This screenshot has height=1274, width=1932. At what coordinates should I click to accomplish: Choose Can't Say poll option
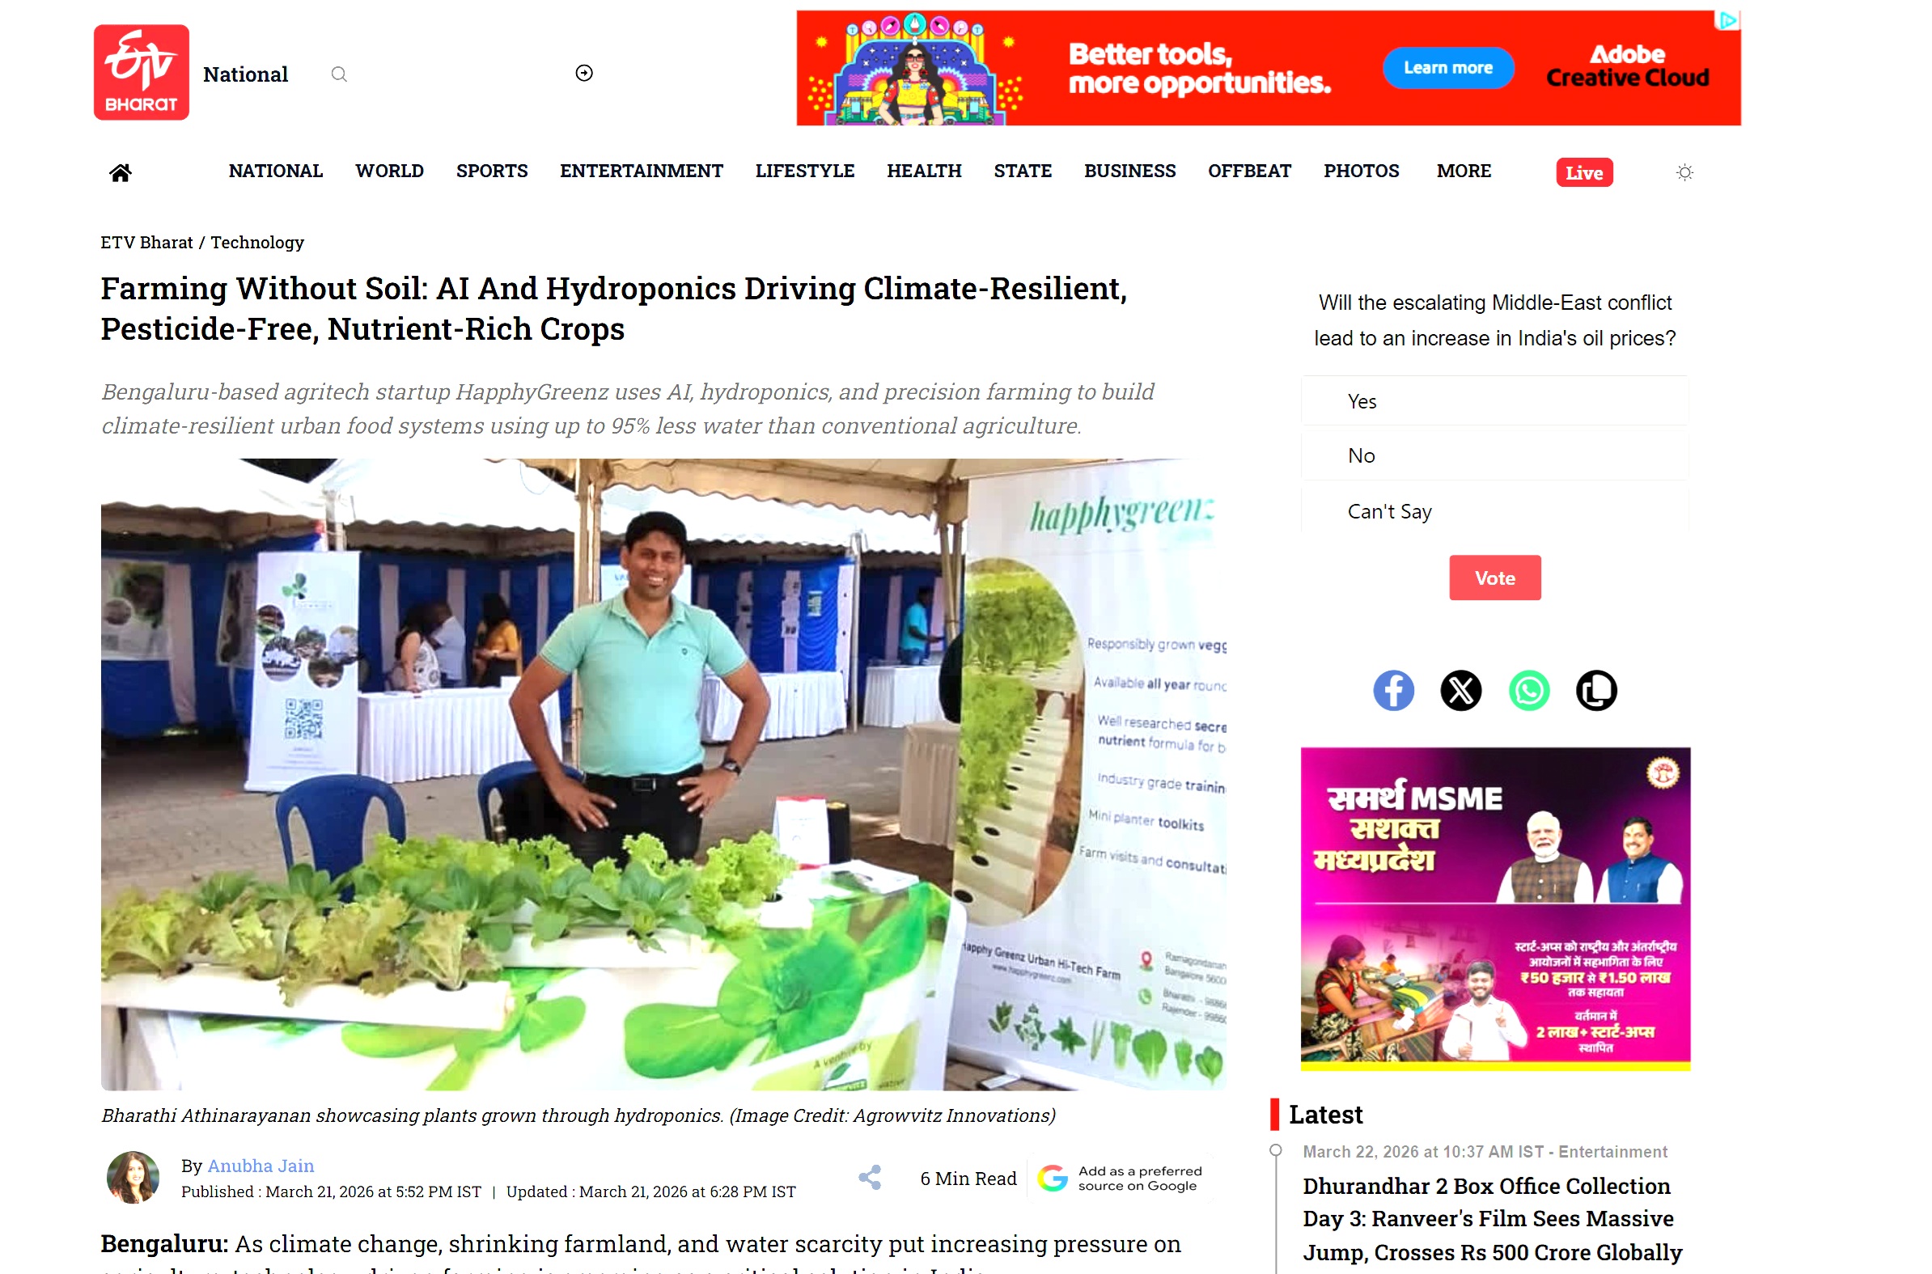tap(1495, 511)
